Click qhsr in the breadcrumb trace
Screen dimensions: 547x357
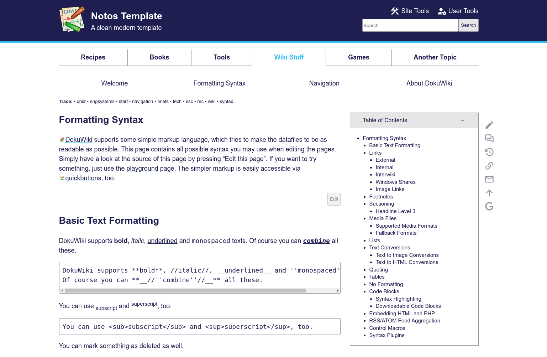pos(81,102)
